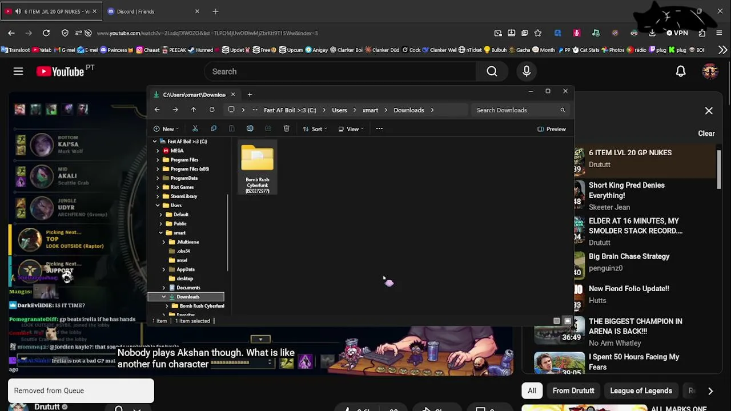Refresh the Downloads folder view

click(x=212, y=110)
